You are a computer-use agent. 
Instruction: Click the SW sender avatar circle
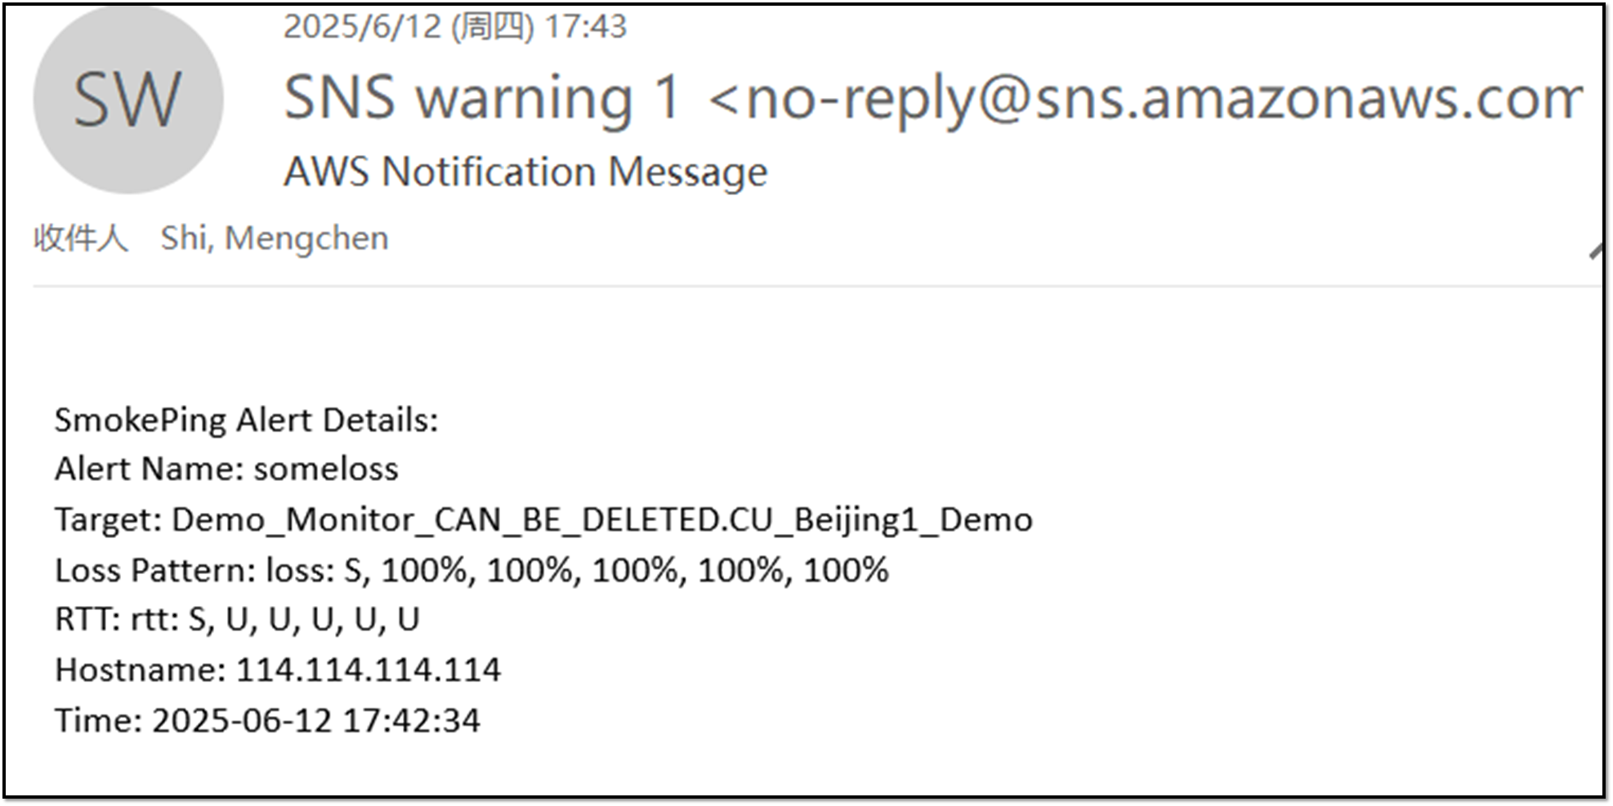click(128, 99)
